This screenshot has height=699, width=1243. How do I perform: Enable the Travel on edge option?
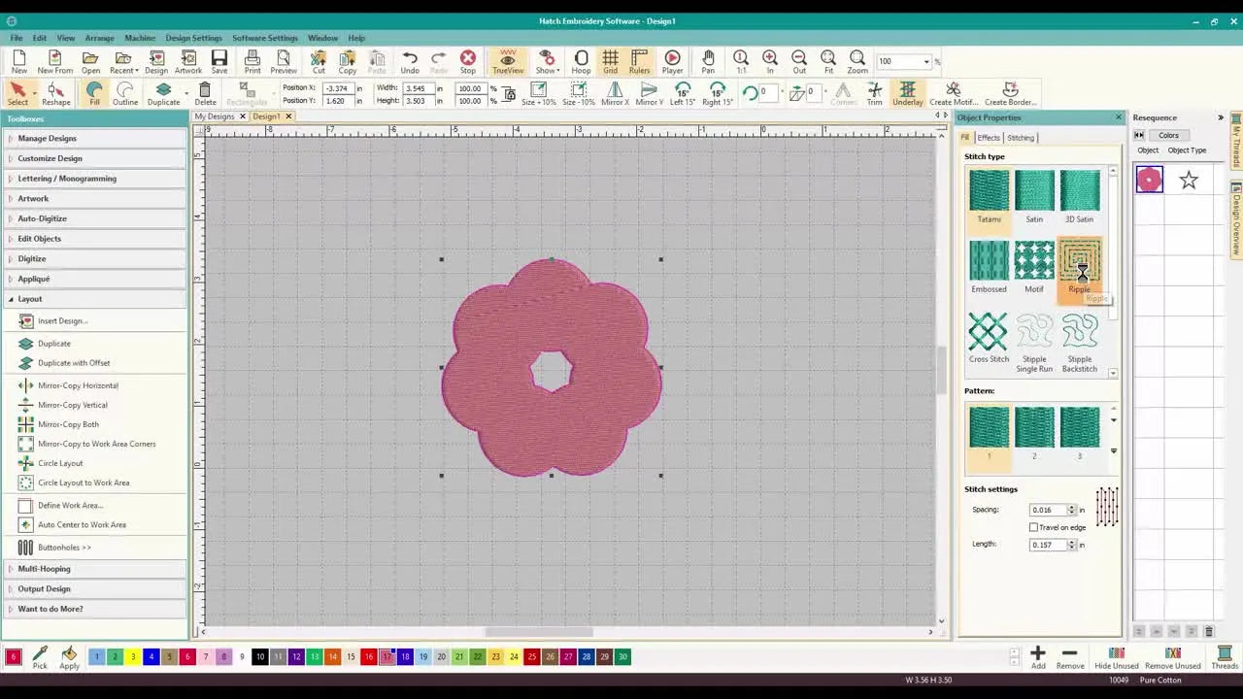click(1034, 527)
